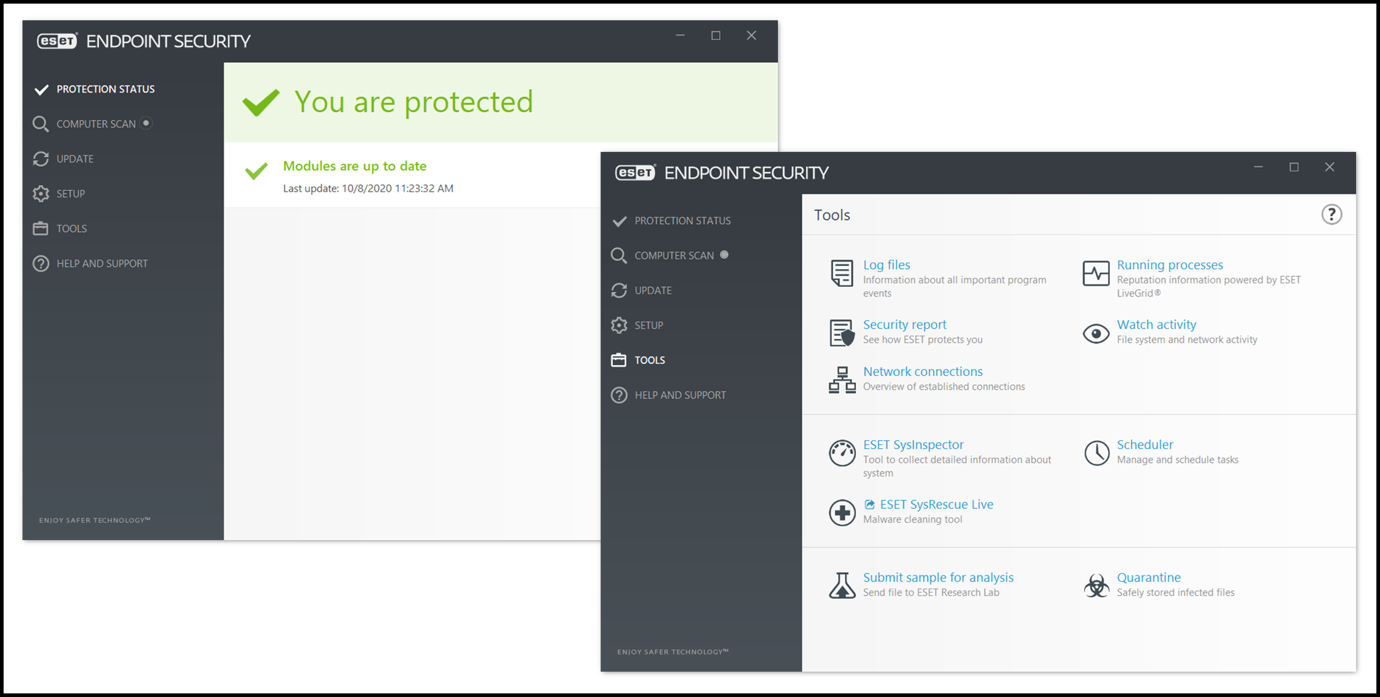1380x697 pixels.
Task: Select PROTECTION STATUS in the back window
Action: click(106, 89)
